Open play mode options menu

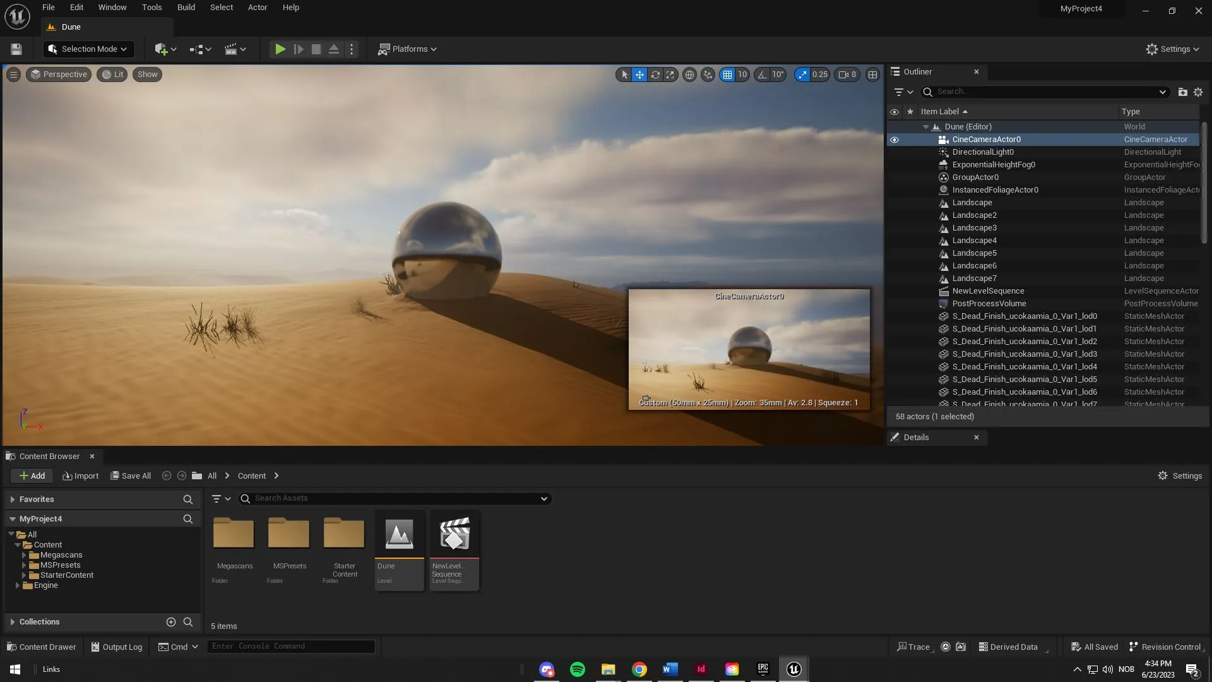352,49
